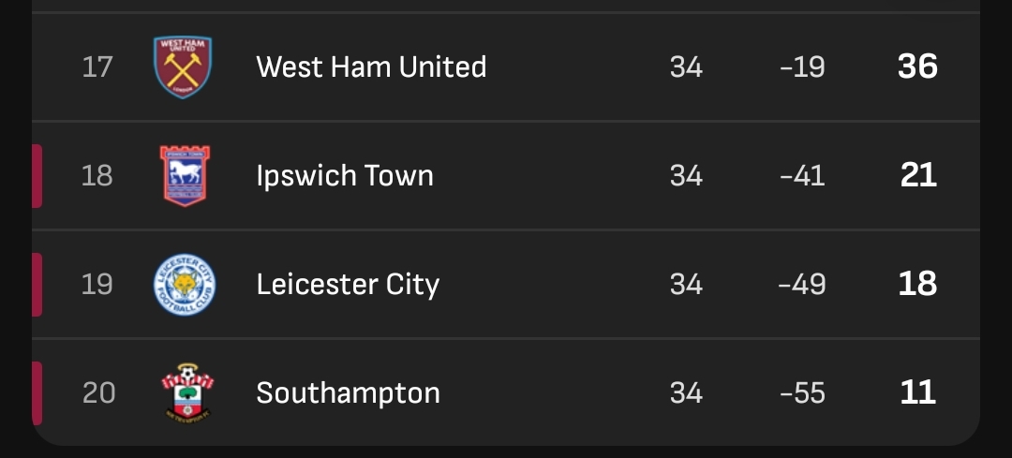Click the Ipswich Town crest
The width and height of the screenshot is (1012, 458).
(185, 176)
